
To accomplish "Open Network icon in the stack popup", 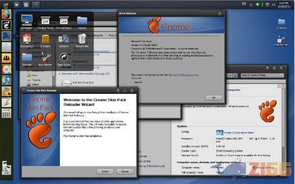I will pyautogui.click(x=63, y=41).
